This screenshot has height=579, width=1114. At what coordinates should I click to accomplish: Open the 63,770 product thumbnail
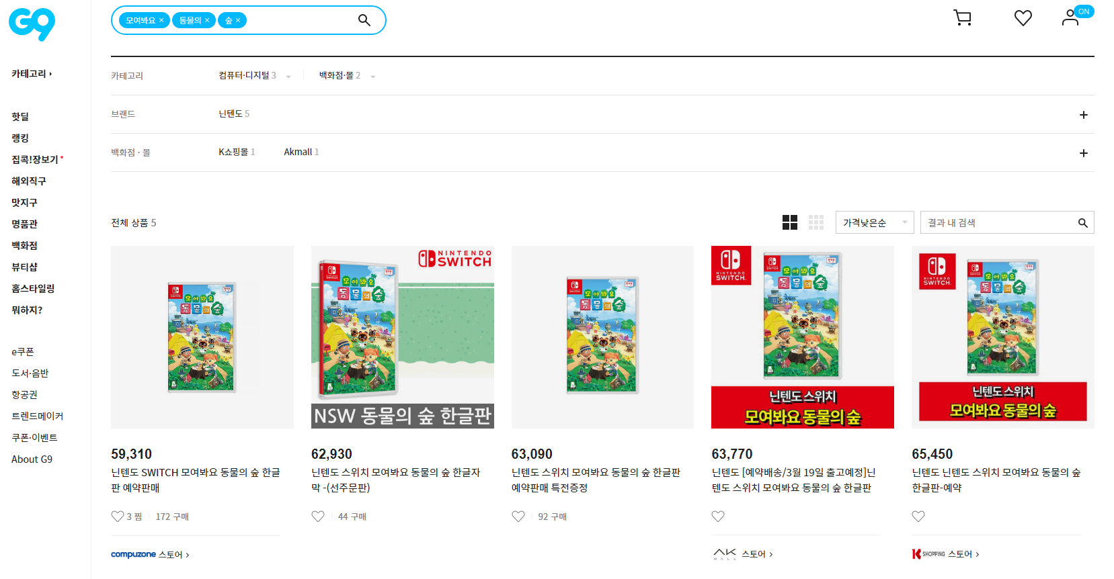pyautogui.click(x=803, y=337)
